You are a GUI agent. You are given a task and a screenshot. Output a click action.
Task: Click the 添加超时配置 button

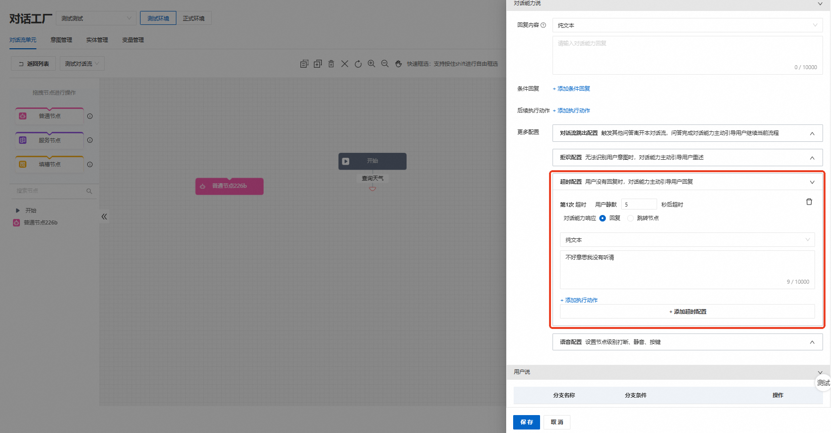point(688,312)
